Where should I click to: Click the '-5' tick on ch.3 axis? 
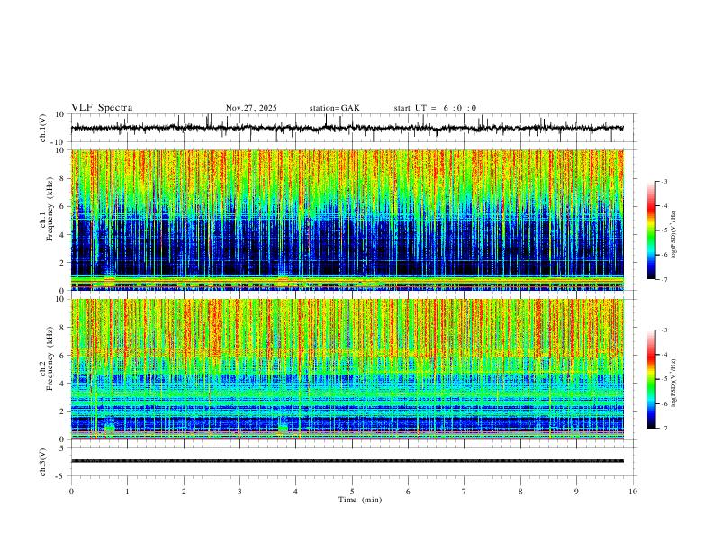[60, 476]
